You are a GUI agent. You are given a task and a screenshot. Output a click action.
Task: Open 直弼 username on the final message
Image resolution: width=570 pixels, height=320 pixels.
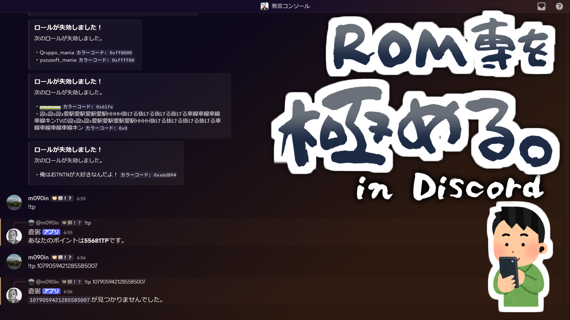point(34,291)
